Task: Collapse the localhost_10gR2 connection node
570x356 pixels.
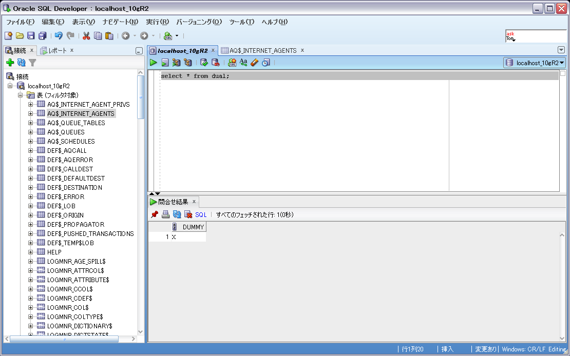Action: 10,86
